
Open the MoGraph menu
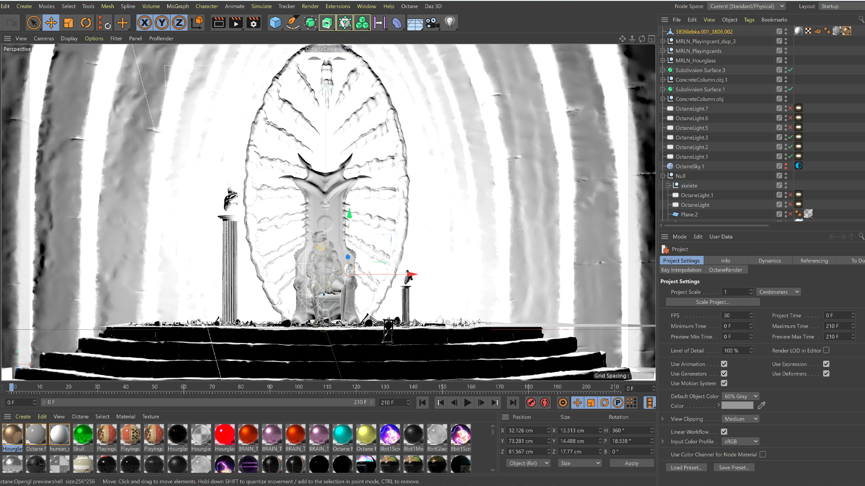coord(178,6)
